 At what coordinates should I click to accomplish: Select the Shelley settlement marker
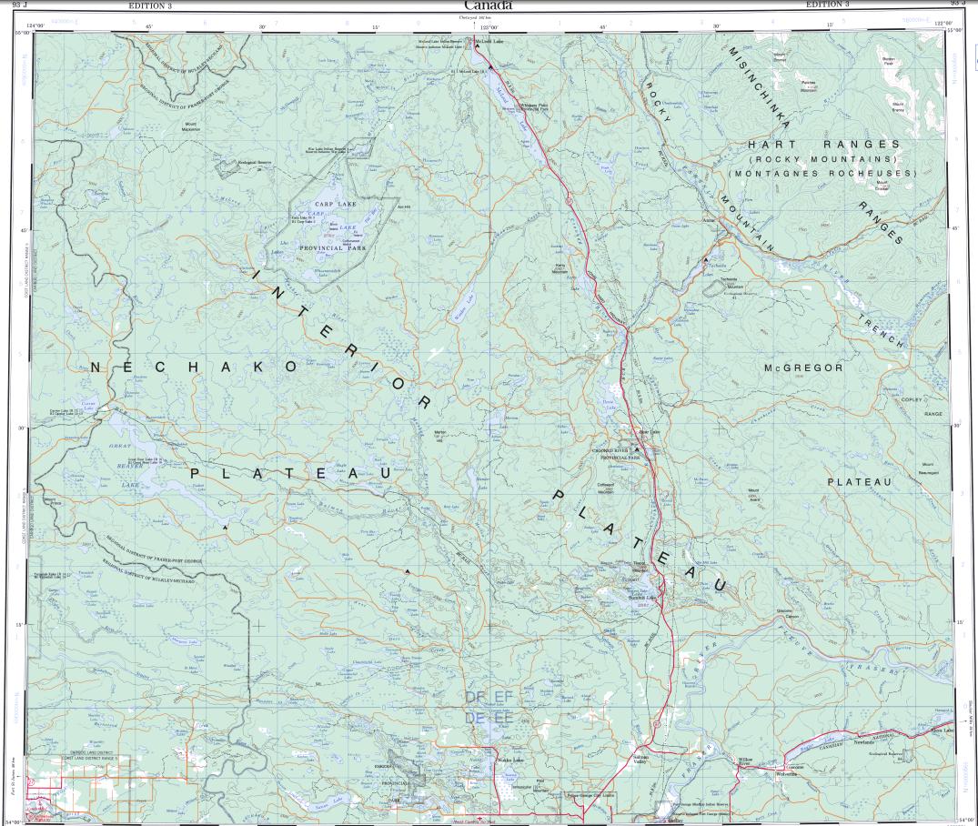coord(675,819)
